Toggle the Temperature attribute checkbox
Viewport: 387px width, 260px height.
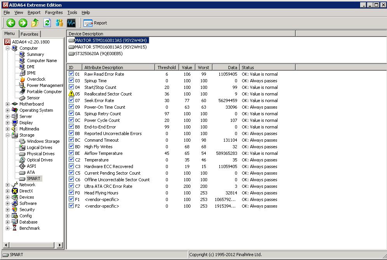(x=71, y=159)
